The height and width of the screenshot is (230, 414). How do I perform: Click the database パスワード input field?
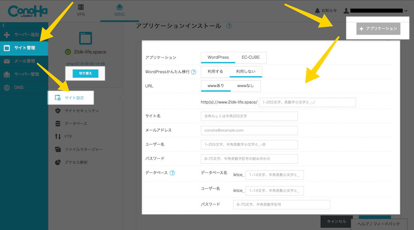(x=282, y=205)
